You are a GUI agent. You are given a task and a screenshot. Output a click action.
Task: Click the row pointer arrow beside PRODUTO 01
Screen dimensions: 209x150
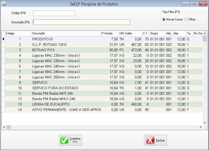point(4,39)
